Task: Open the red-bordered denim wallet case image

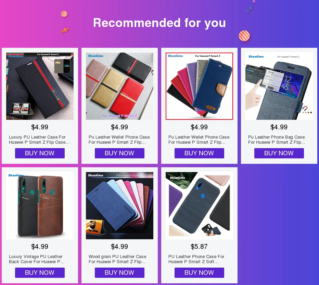Action: (199, 86)
